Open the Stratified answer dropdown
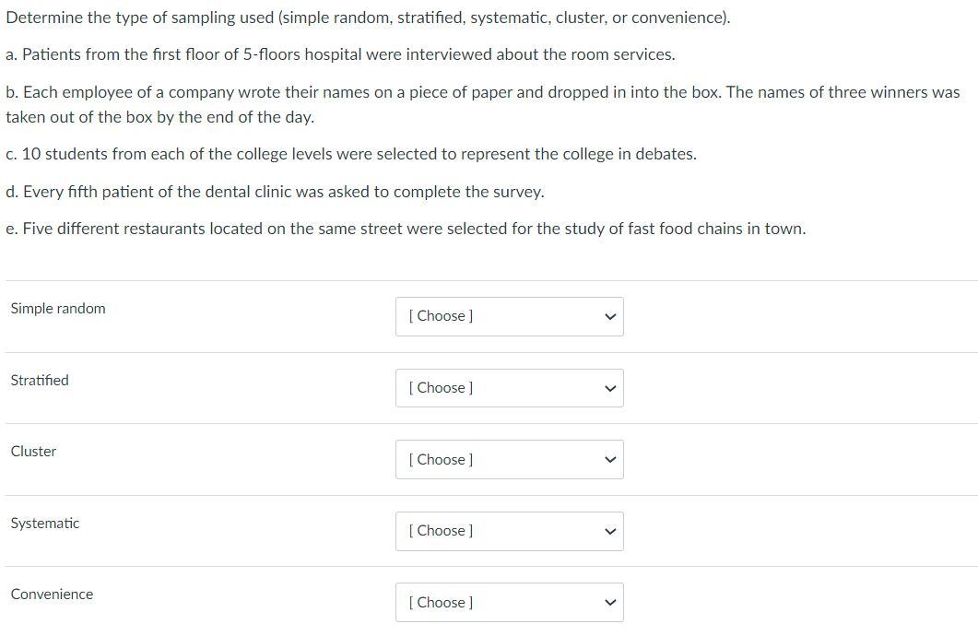978x636 pixels. pyautogui.click(x=510, y=388)
